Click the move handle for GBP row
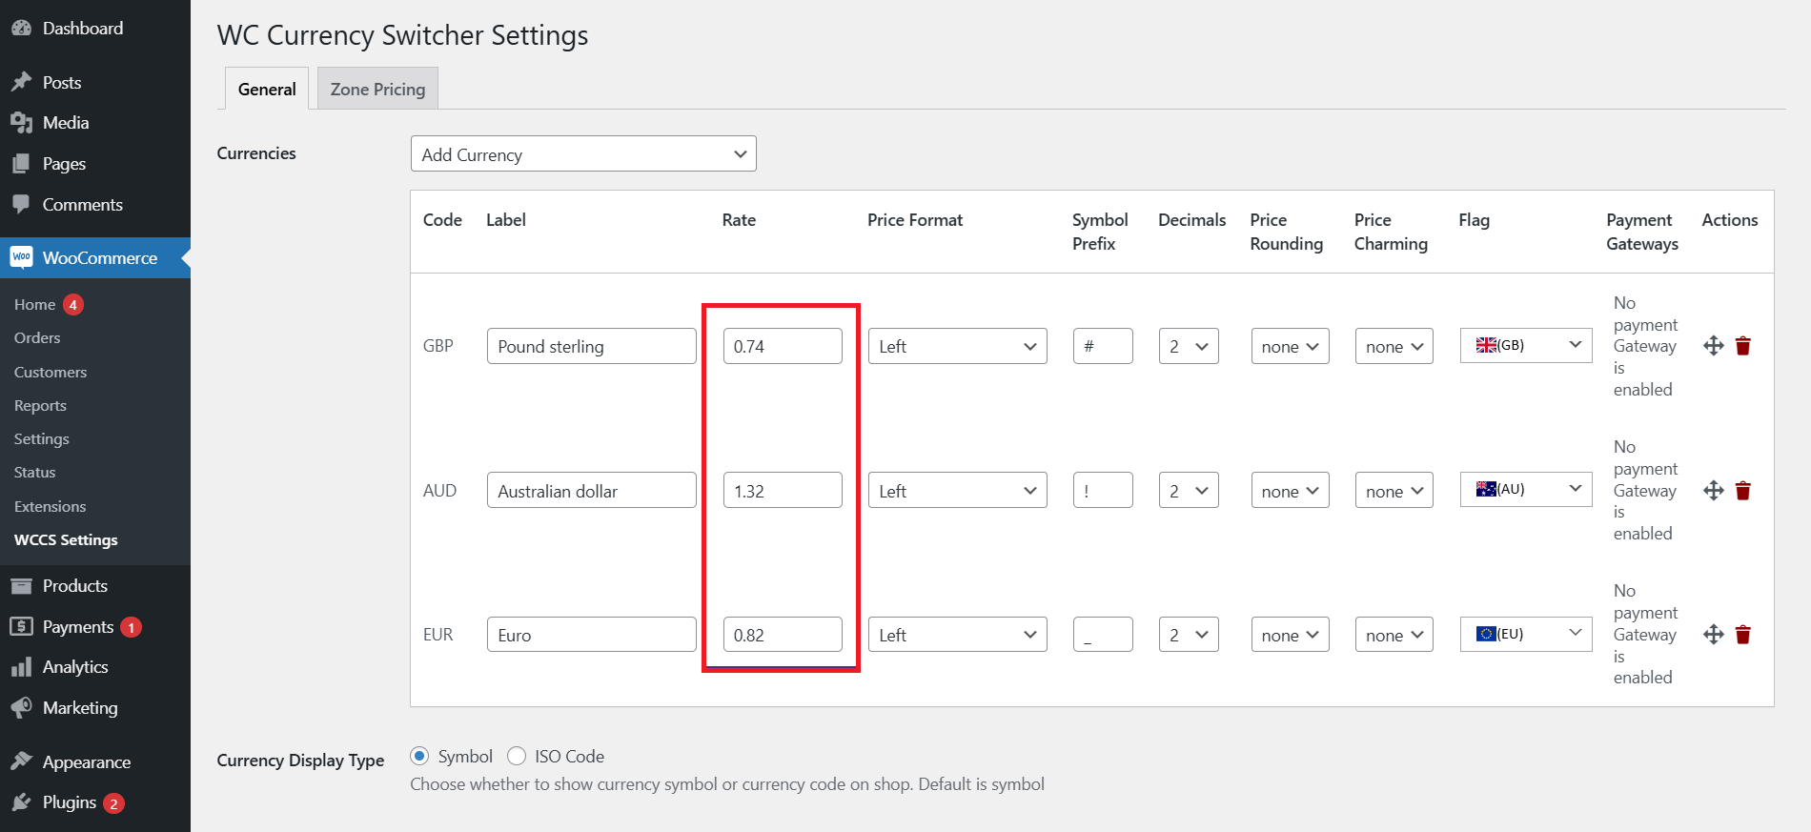1811x832 pixels. point(1714,346)
